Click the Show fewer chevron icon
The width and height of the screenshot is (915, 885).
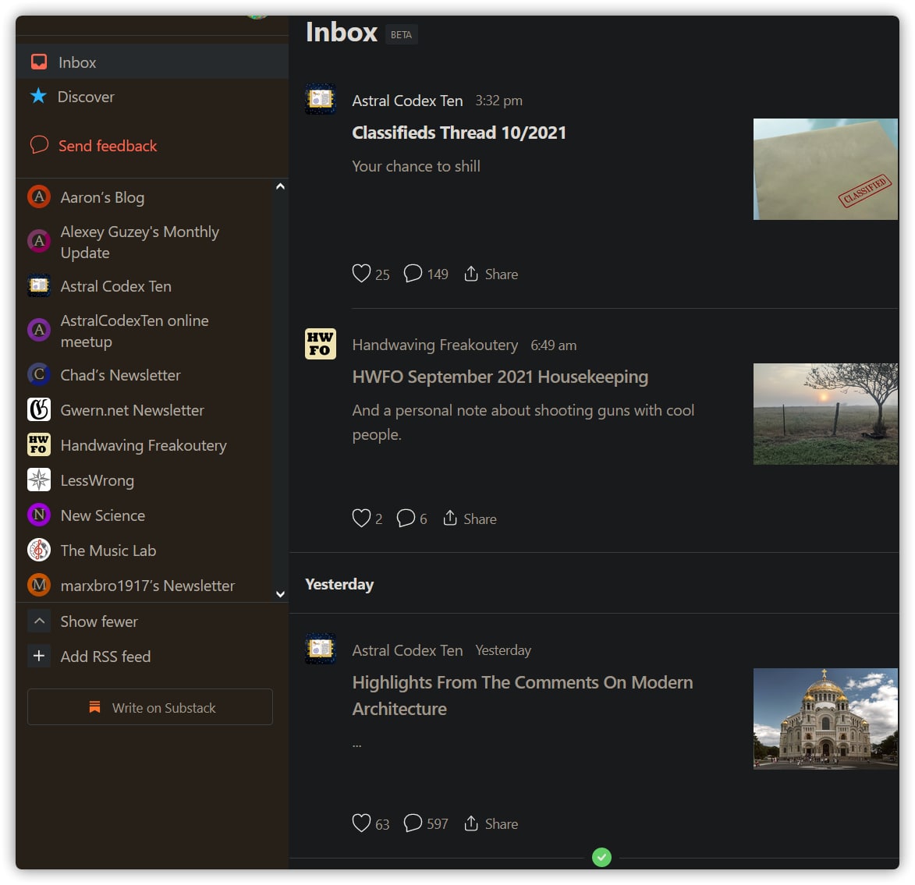point(39,621)
